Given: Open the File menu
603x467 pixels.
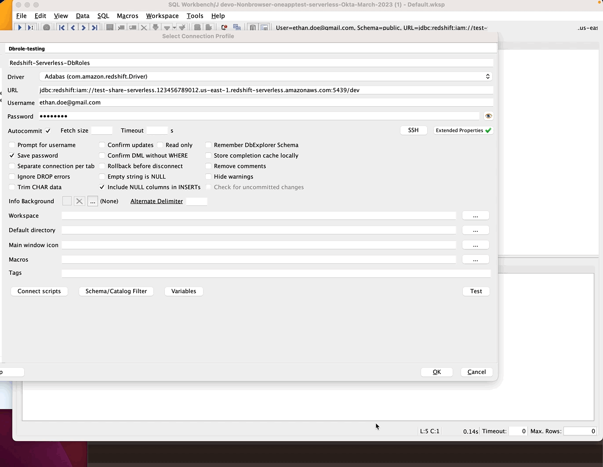Looking at the screenshot, I should coord(22,16).
